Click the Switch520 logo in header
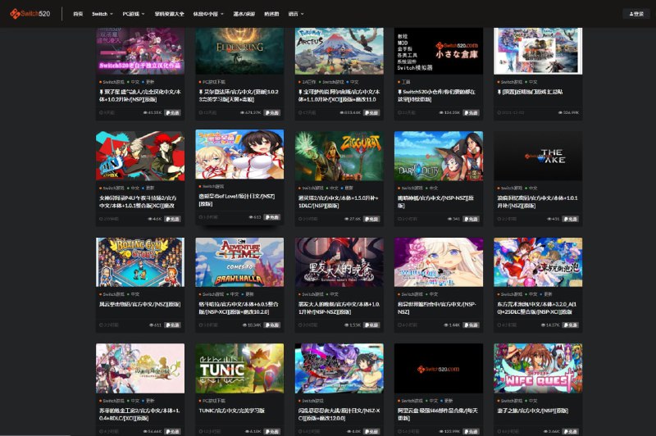Viewport: 656px width, 436px height. point(33,13)
